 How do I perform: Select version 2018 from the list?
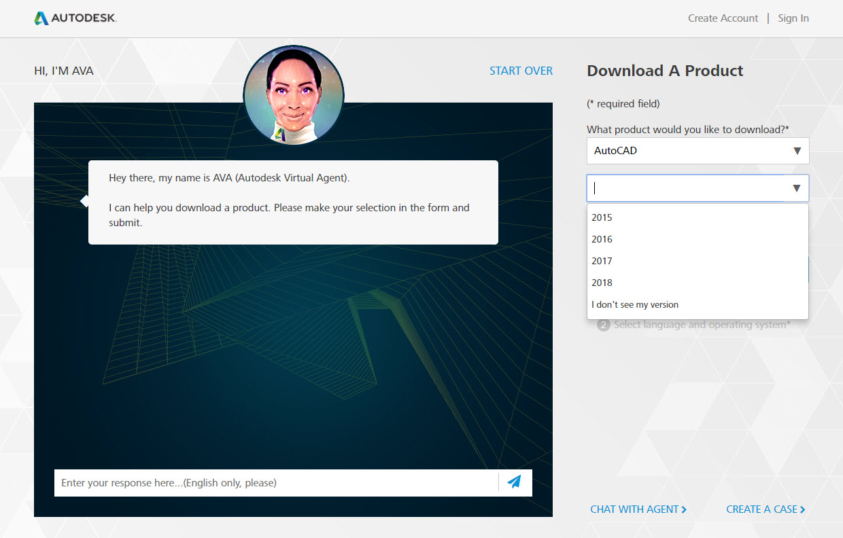[x=698, y=283]
